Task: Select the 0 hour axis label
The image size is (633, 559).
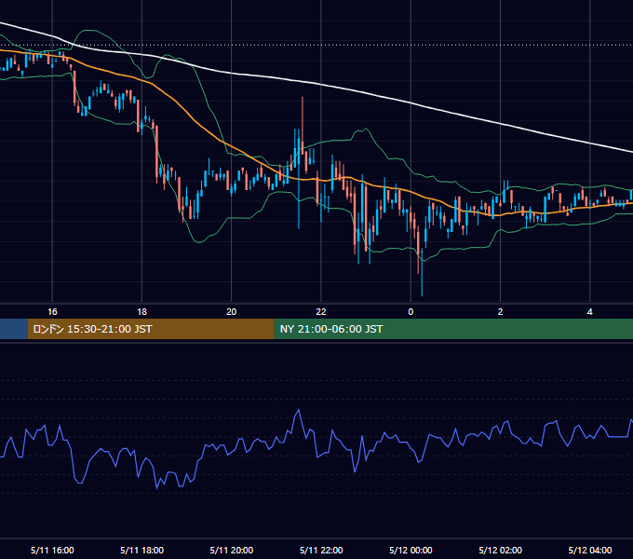Action: [x=411, y=312]
